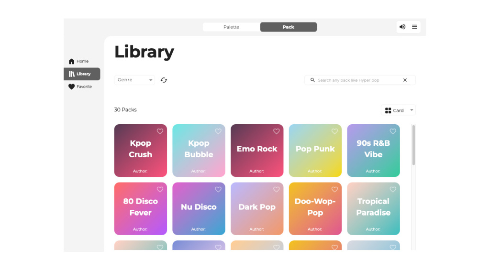Open the Library sidebar item

(x=82, y=74)
